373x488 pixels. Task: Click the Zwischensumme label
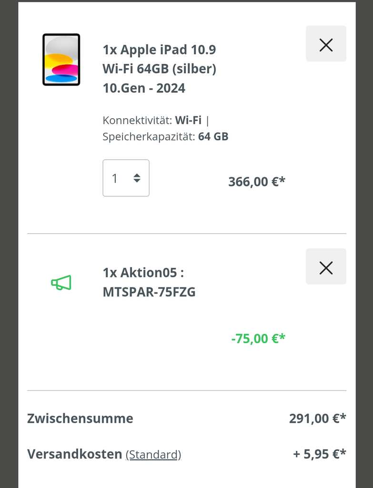pos(80,418)
